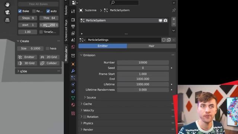
Task: Toggle camera view icon in viewport
Action: tap(7, 12)
